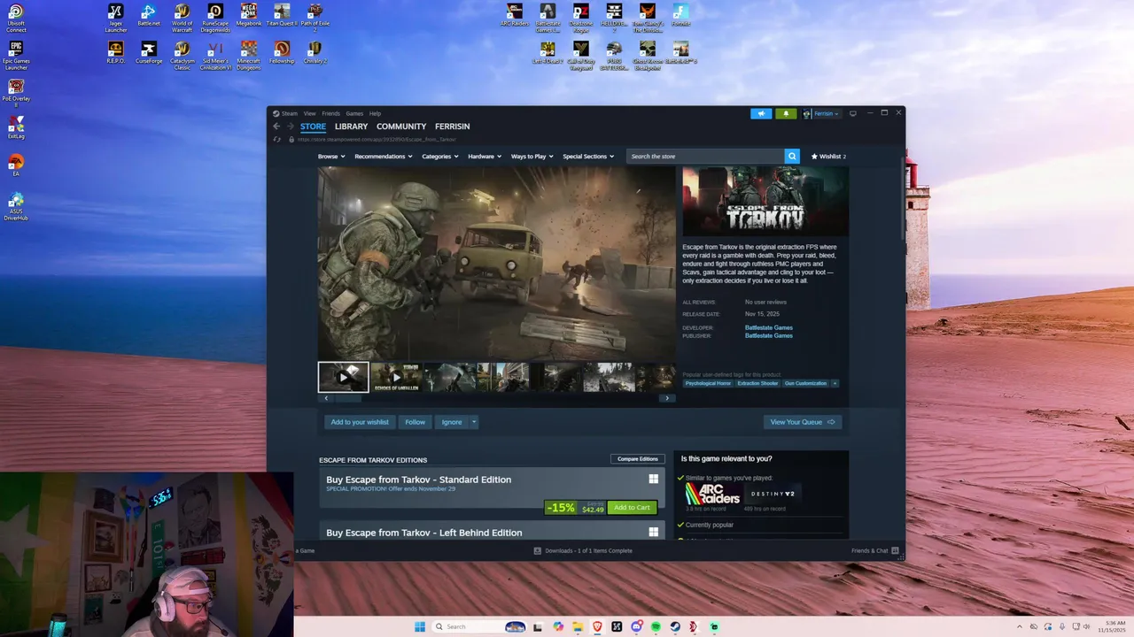Select the Titan Quest II desktop icon
The width and height of the screenshot is (1134, 637).
pos(282,15)
